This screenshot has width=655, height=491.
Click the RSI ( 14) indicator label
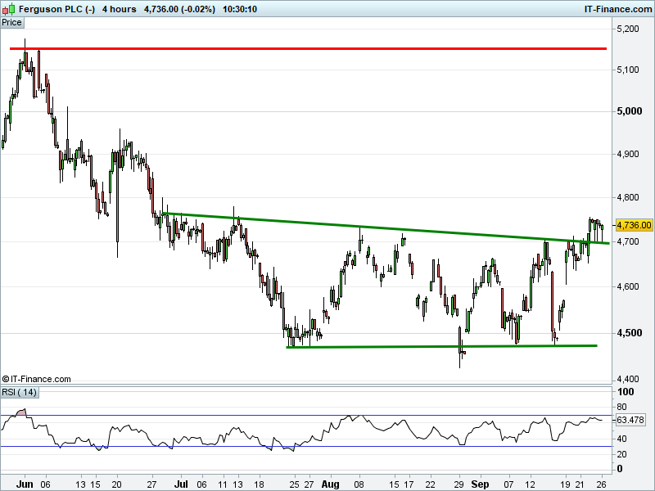[x=20, y=393]
